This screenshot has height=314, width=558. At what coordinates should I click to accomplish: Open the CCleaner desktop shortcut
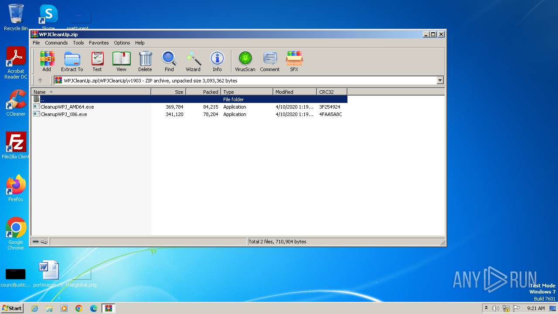[16, 103]
